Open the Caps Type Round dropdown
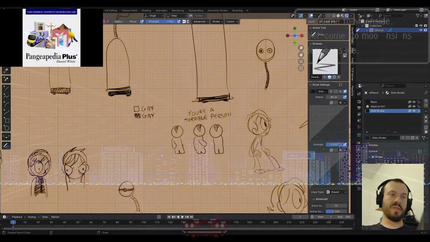This screenshot has height=242, width=430. click(x=336, y=192)
